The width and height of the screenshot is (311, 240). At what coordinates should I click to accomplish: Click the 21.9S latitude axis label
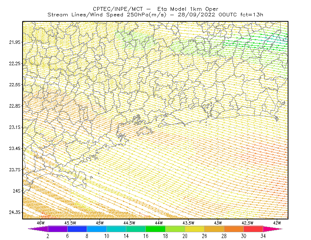click(15, 42)
